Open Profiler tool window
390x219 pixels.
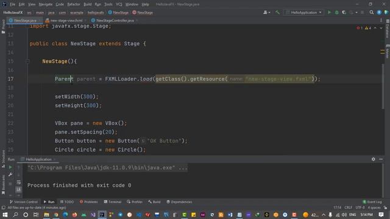coord(135,202)
